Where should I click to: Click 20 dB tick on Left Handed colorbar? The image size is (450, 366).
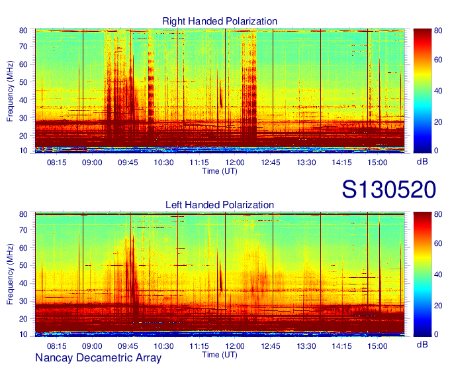[x=438, y=306]
